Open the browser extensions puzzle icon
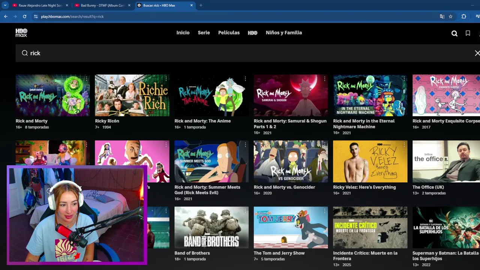 463,16
